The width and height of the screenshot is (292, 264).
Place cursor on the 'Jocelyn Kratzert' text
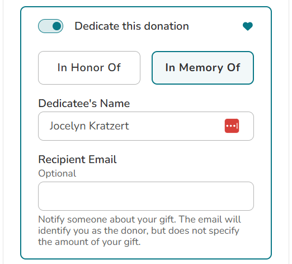pyautogui.click(x=89, y=126)
